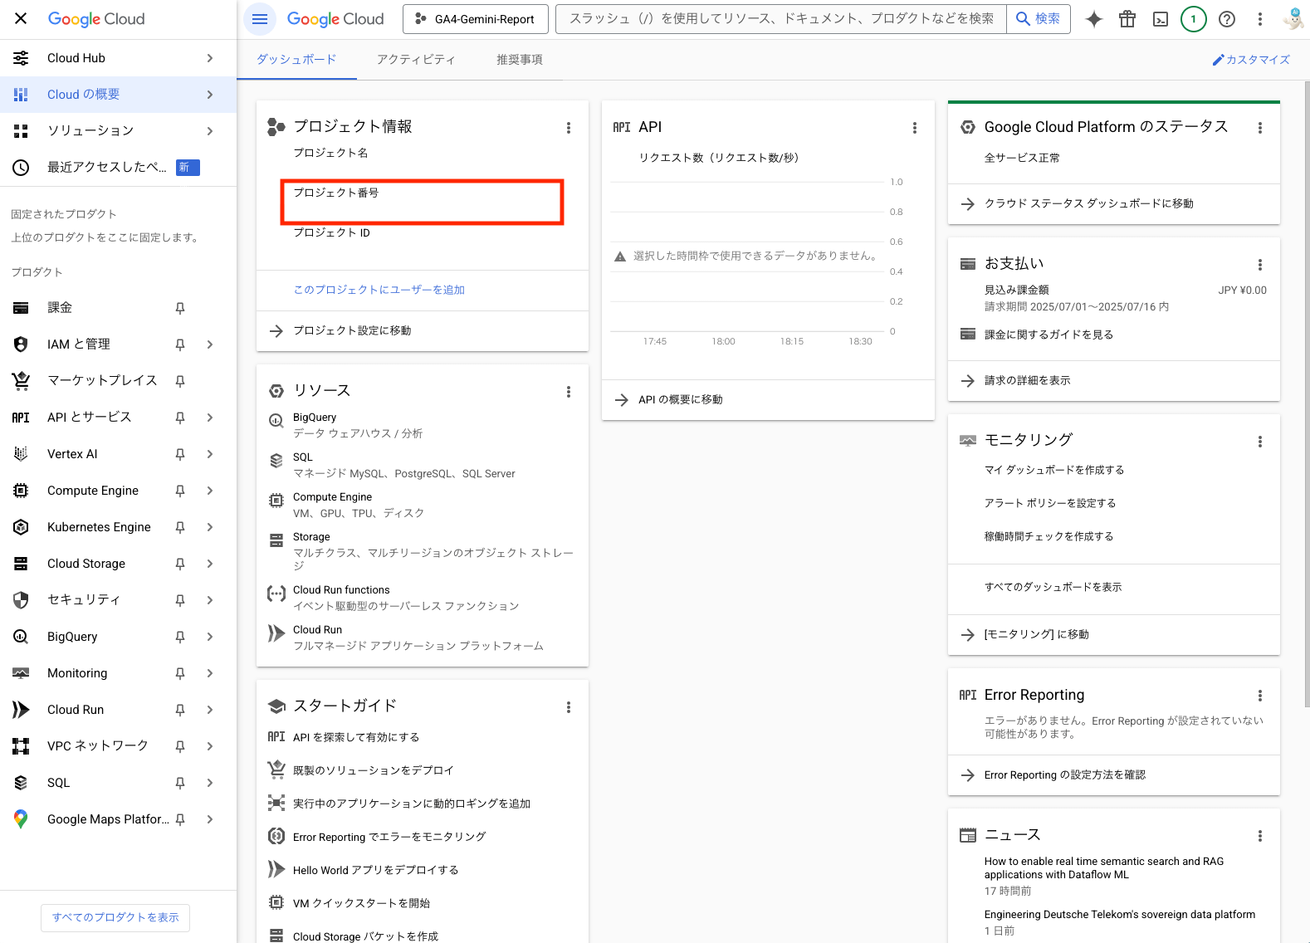Viewport: 1310px width, 943px height.
Task: Open お支払い card options menu
Action: pos(1260,265)
